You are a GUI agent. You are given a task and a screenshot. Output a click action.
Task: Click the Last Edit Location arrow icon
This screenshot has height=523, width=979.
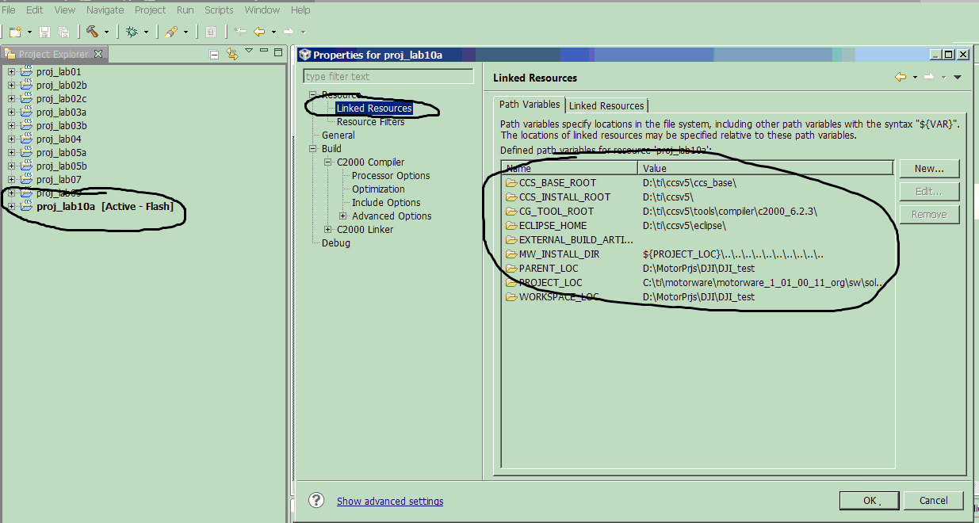[x=240, y=32]
